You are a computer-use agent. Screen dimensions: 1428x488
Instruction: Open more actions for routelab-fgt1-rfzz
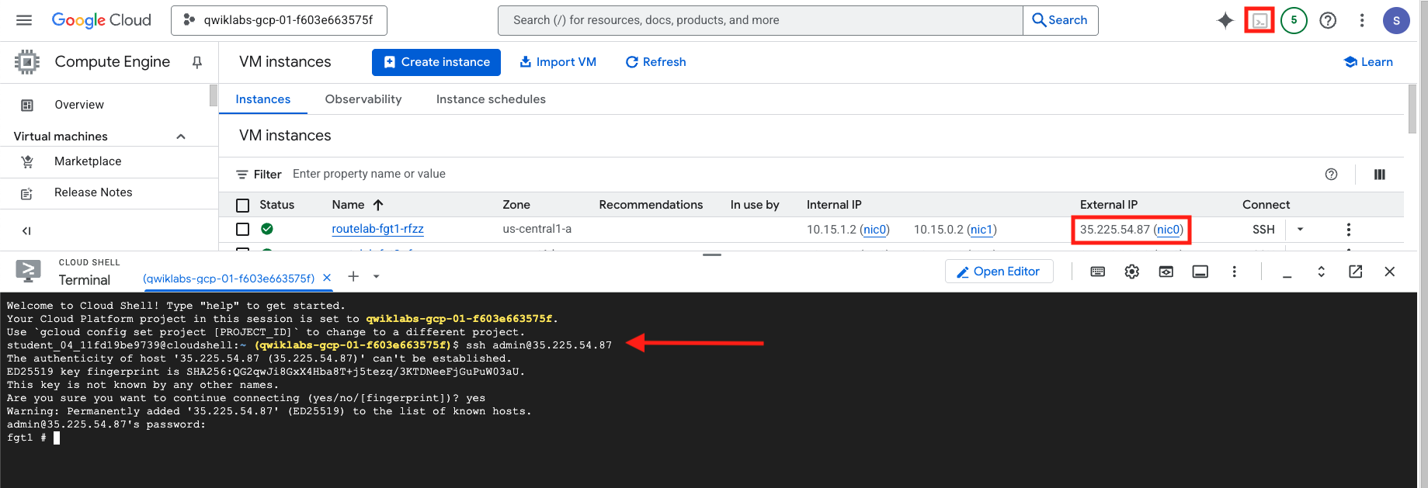[1349, 230]
